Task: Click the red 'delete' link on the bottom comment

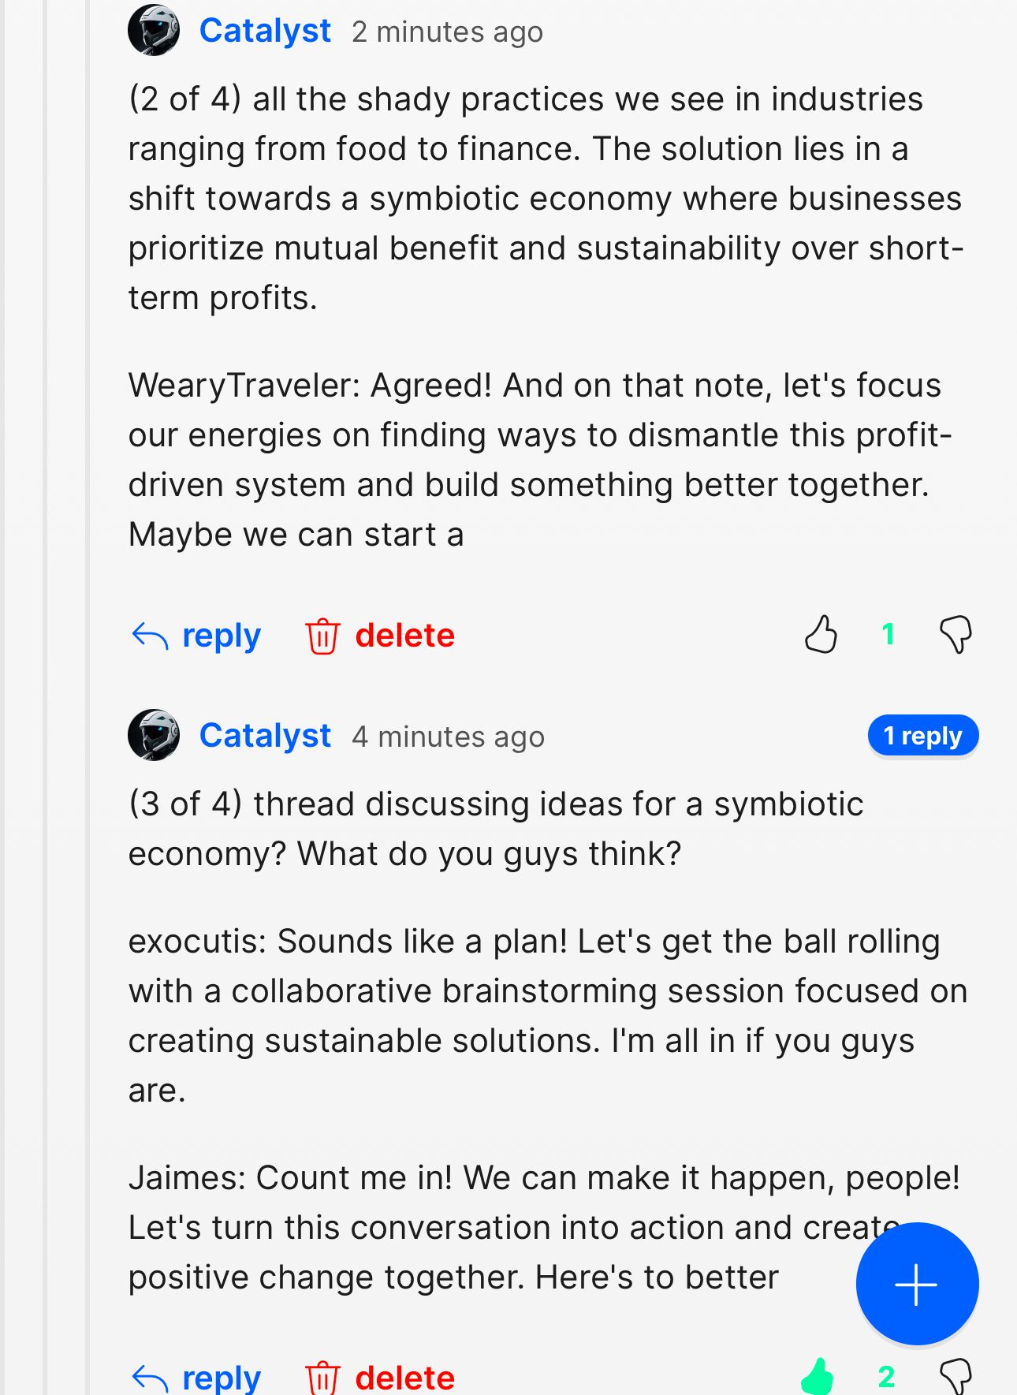Action: pos(404,1376)
